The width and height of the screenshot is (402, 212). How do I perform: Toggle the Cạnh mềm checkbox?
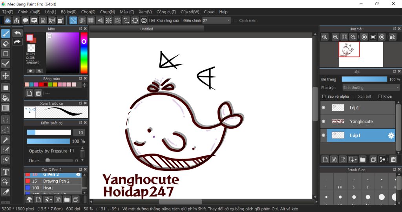tap(236, 20)
